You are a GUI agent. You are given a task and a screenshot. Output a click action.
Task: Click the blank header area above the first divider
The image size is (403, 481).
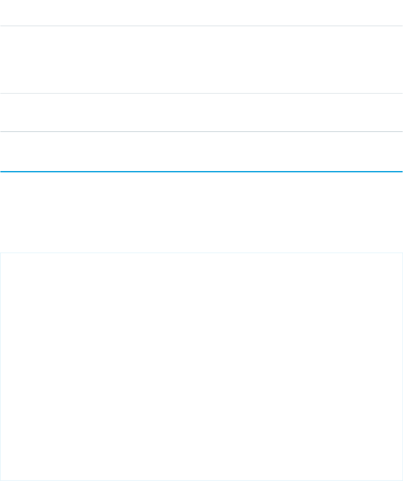pyautogui.click(x=201, y=12)
